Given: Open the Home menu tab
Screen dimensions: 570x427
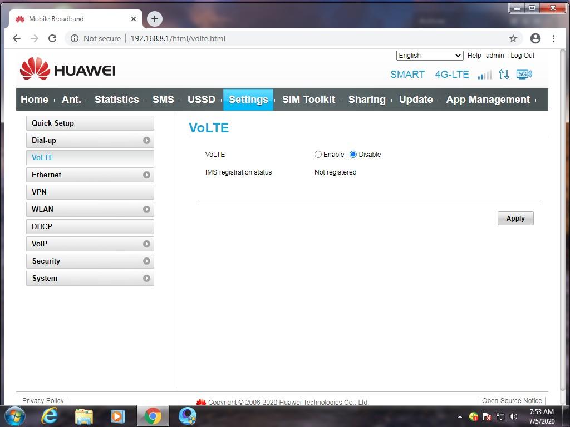Looking at the screenshot, I should (x=35, y=100).
